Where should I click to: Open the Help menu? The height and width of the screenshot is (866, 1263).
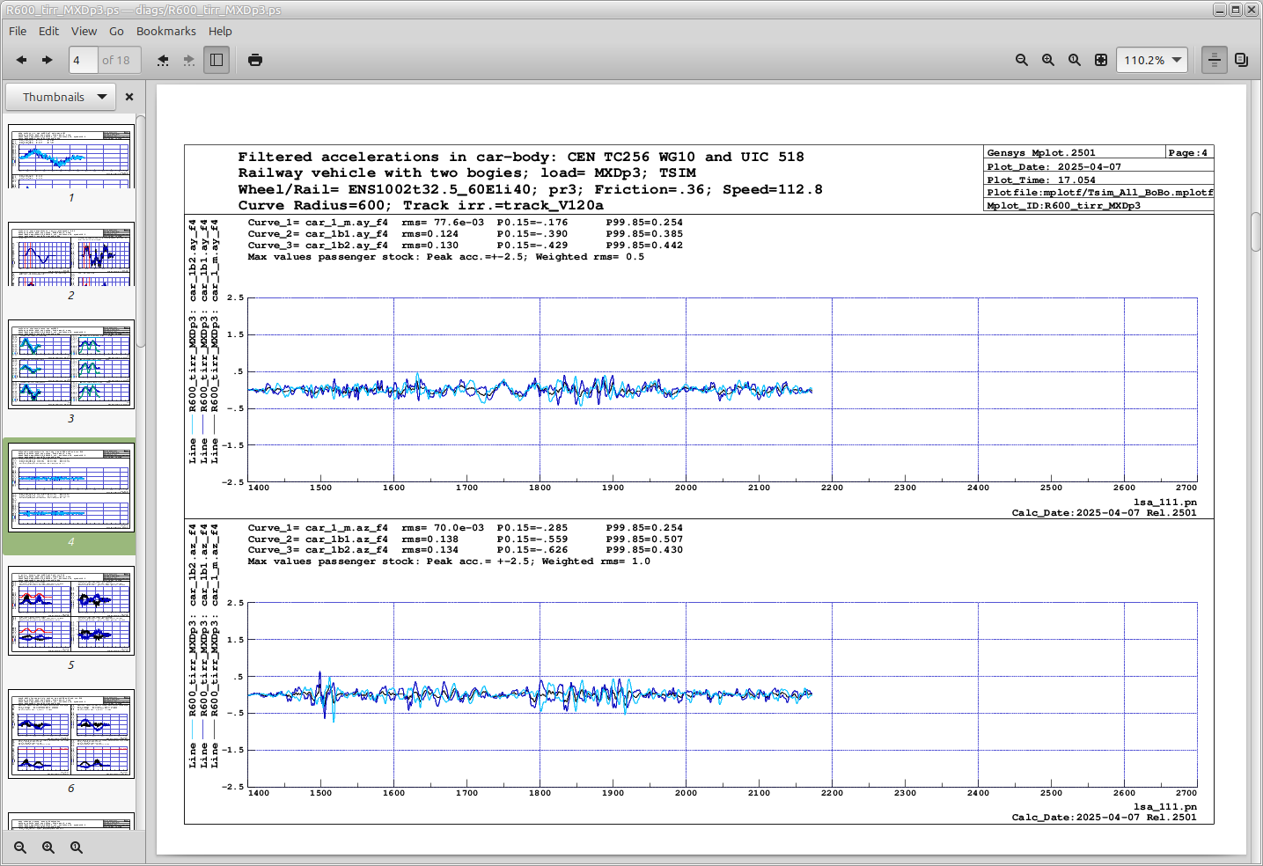220,31
